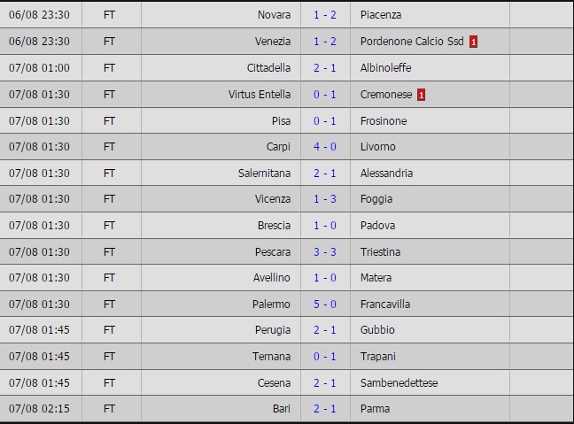
Task: Open the Foggia team link
Action: 376,199
